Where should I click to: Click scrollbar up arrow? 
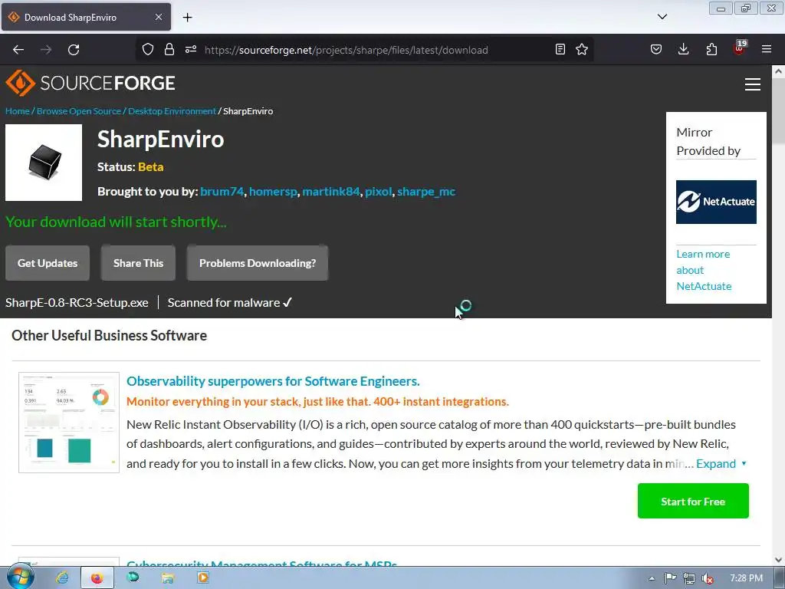tap(779, 71)
